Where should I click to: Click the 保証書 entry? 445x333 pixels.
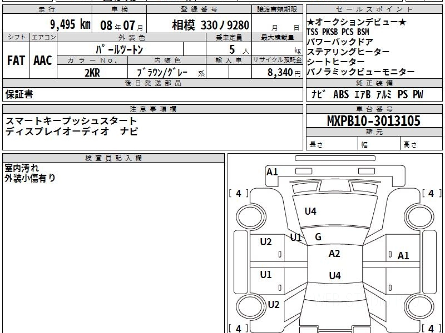coord(19,94)
